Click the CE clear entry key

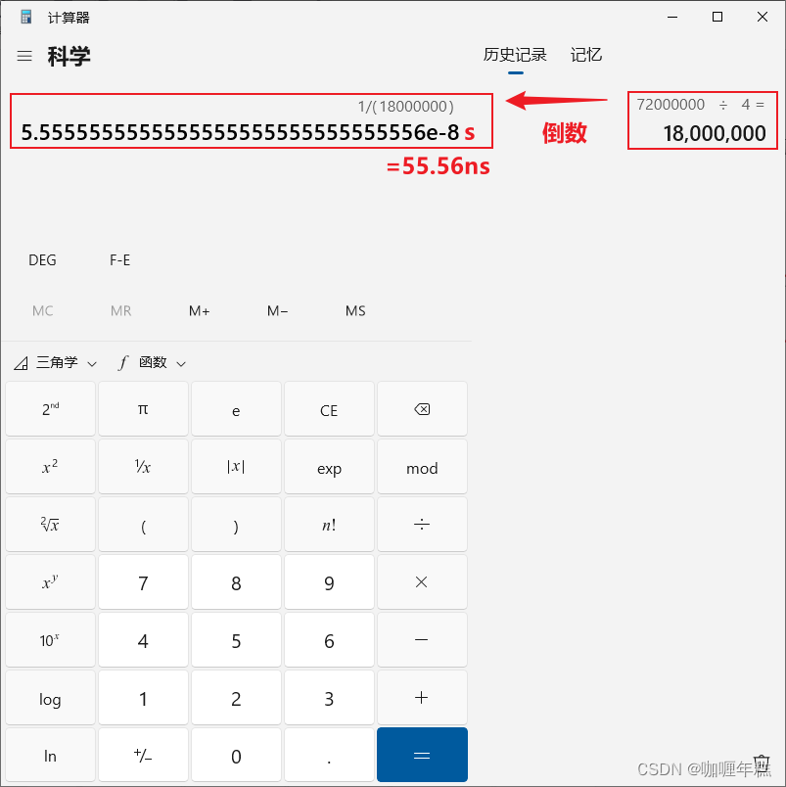tap(329, 409)
